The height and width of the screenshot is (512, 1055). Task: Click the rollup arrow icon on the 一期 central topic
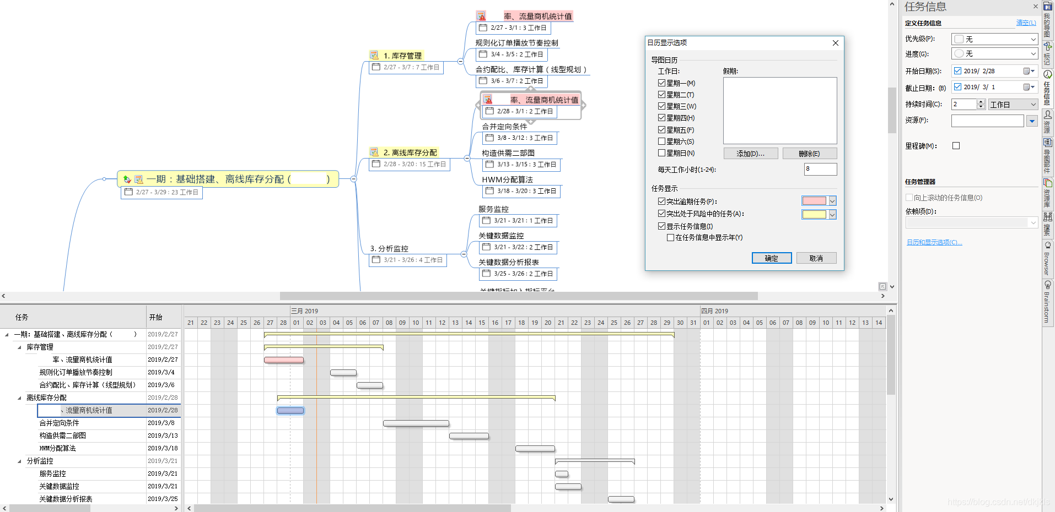(x=127, y=179)
